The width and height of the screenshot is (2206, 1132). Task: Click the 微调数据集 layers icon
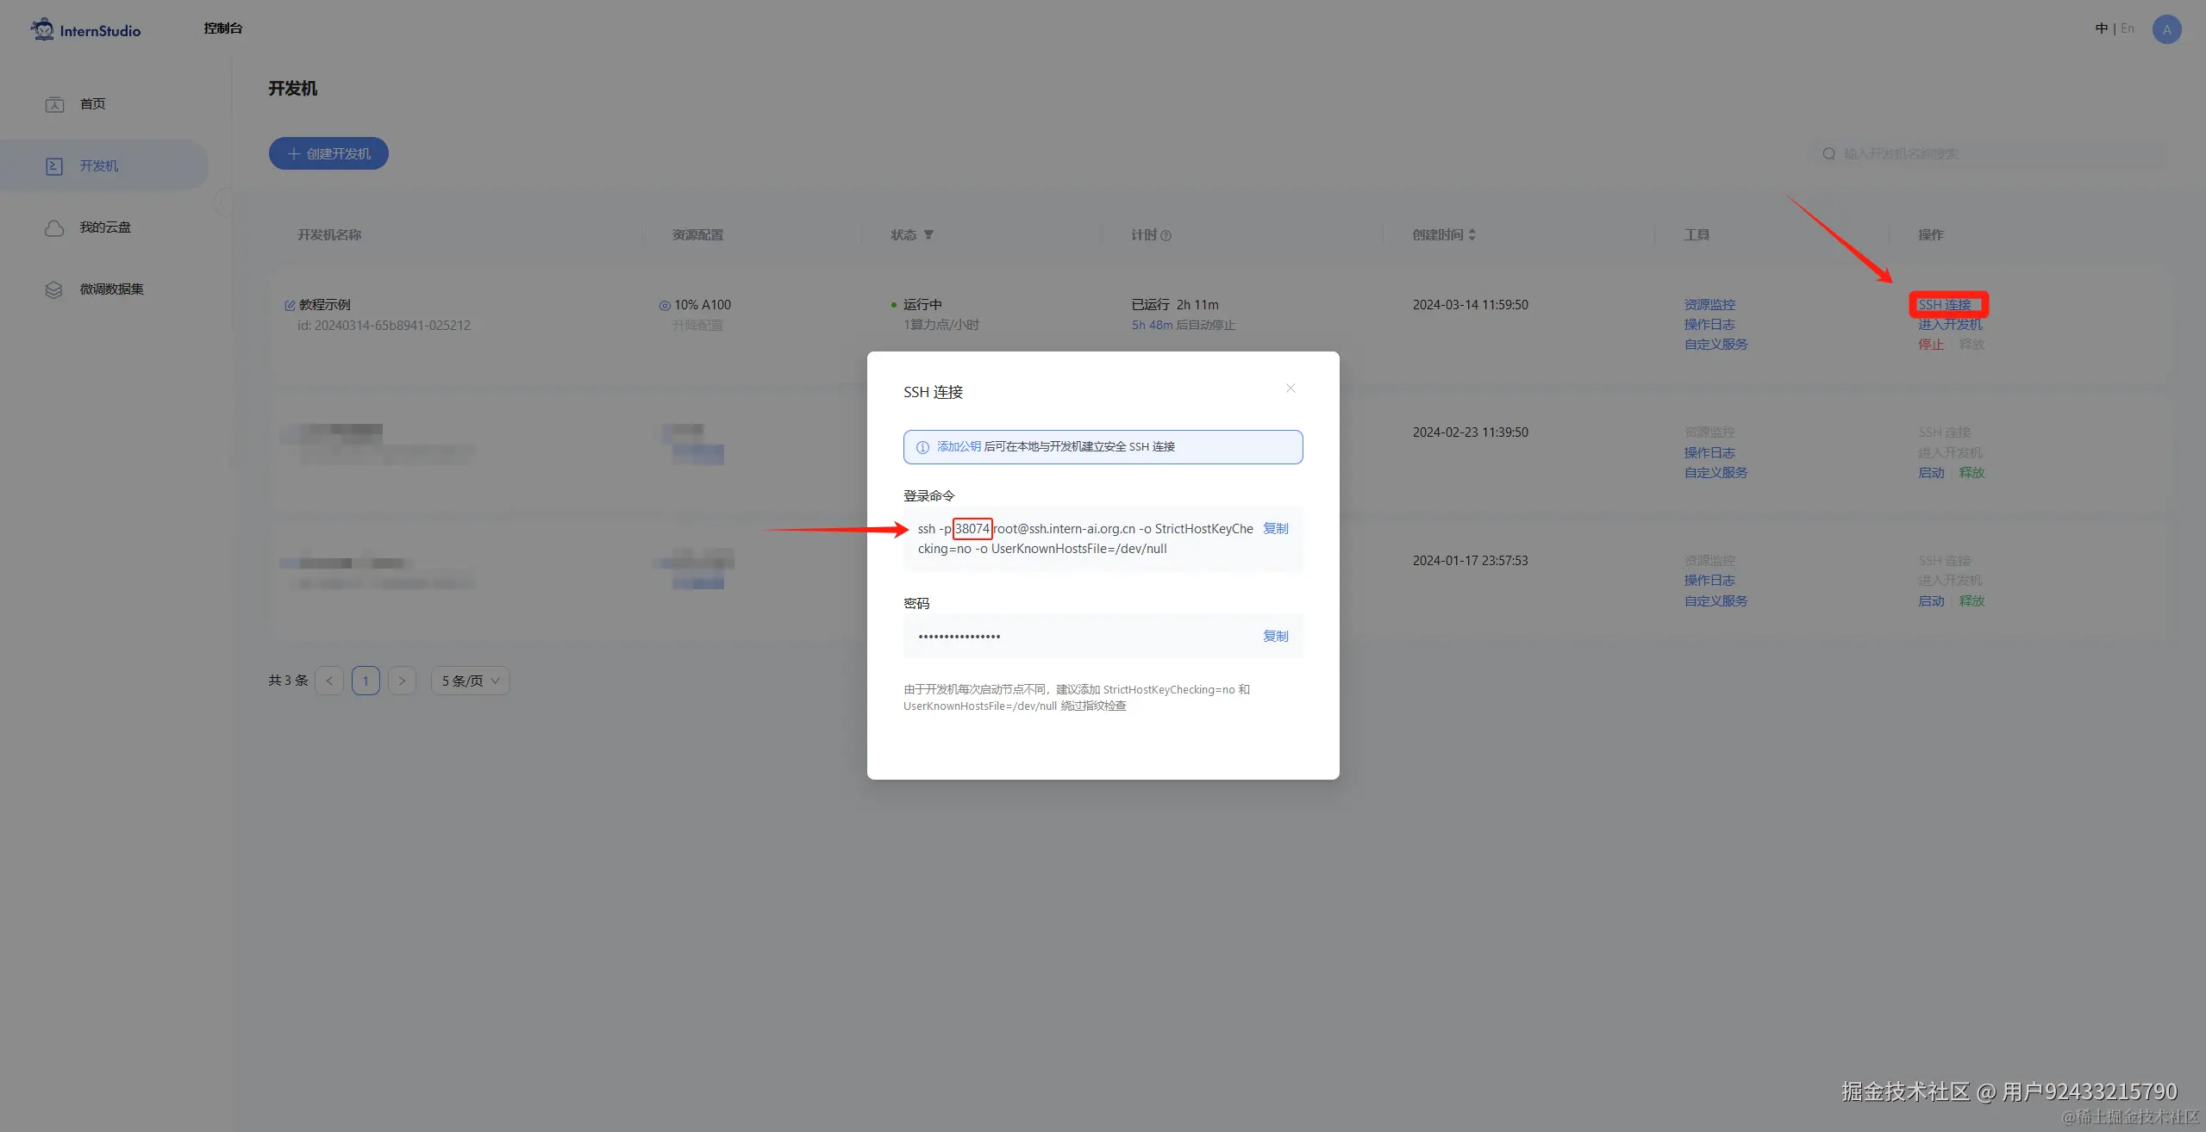[x=54, y=290]
